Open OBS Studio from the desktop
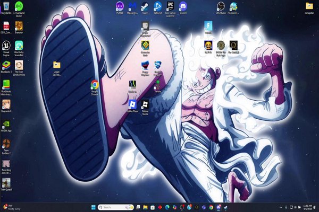The height and width of the screenshot is (212, 319). [221, 8]
